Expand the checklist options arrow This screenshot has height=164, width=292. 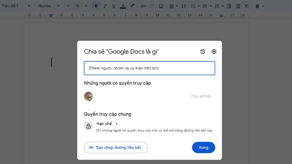198,6
